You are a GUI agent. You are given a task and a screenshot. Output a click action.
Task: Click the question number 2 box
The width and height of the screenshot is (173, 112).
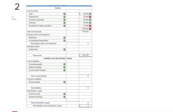(17, 7)
